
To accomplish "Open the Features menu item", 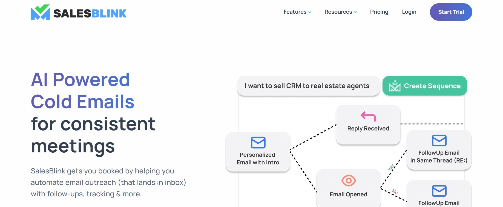I will pos(295,12).
